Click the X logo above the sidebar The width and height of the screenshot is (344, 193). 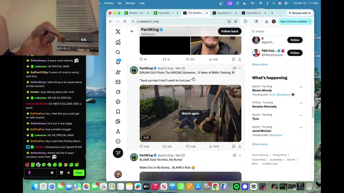point(118,32)
